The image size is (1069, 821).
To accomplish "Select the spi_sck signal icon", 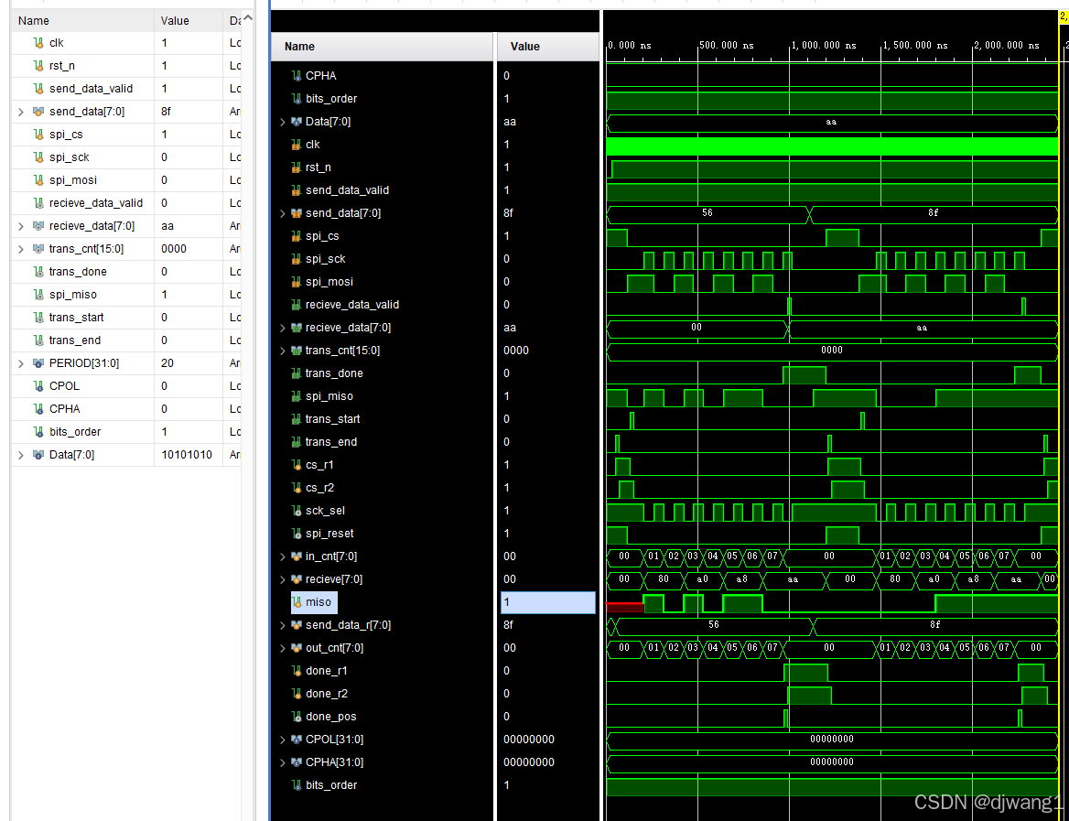I will 297,258.
